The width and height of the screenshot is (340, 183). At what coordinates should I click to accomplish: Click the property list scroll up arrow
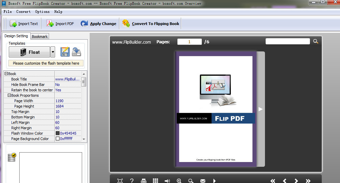tap(84, 74)
